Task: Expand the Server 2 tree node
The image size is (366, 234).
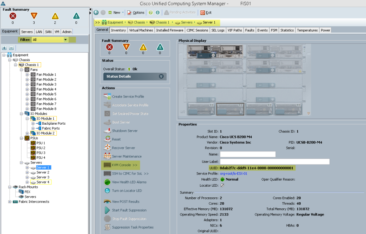Action: coord(27,172)
